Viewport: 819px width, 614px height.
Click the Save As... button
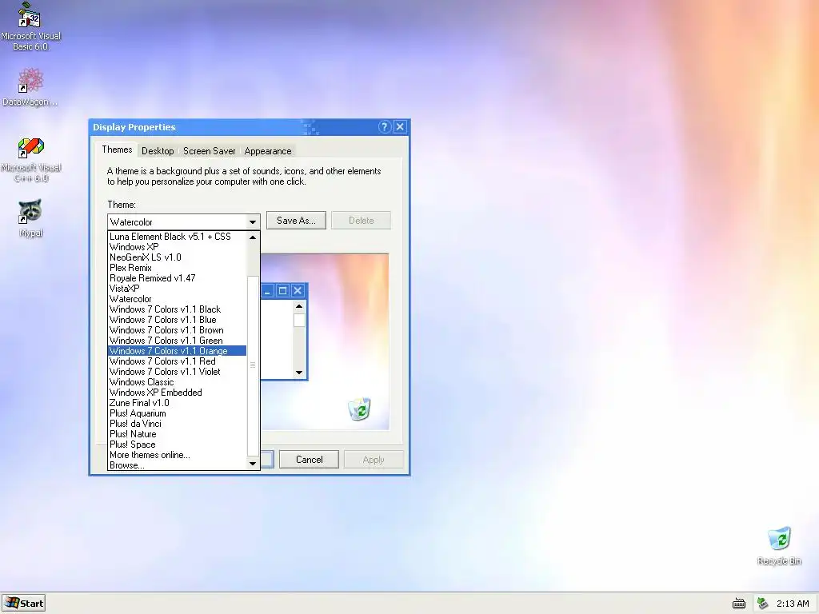pyautogui.click(x=296, y=221)
